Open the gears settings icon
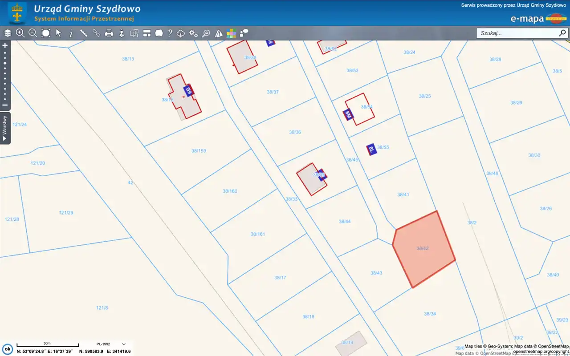This screenshot has height=356, width=570. tap(193, 33)
